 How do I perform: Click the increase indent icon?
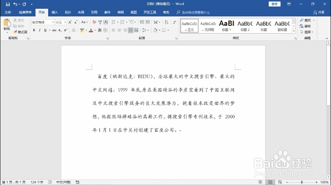point(148,22)
